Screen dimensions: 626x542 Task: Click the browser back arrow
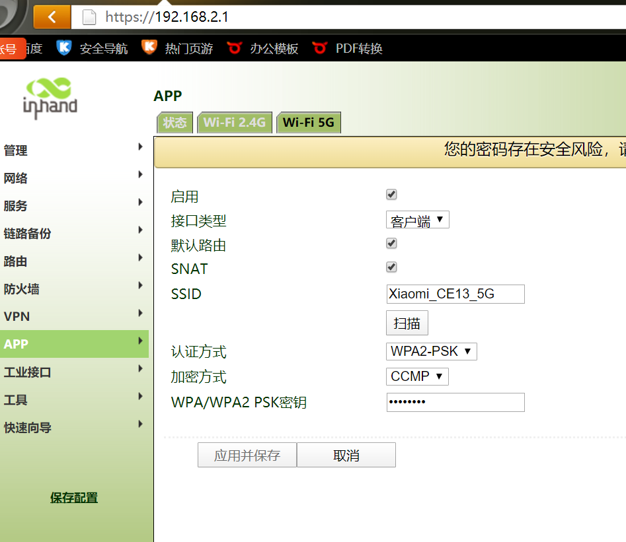52,17
